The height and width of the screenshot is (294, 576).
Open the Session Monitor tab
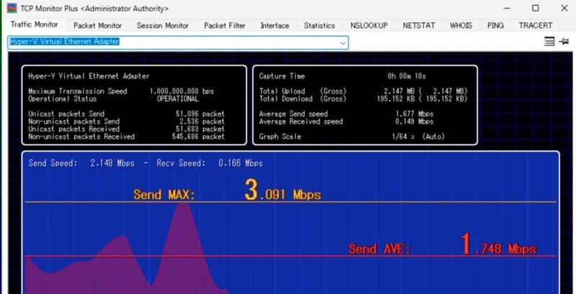(163, 26)
